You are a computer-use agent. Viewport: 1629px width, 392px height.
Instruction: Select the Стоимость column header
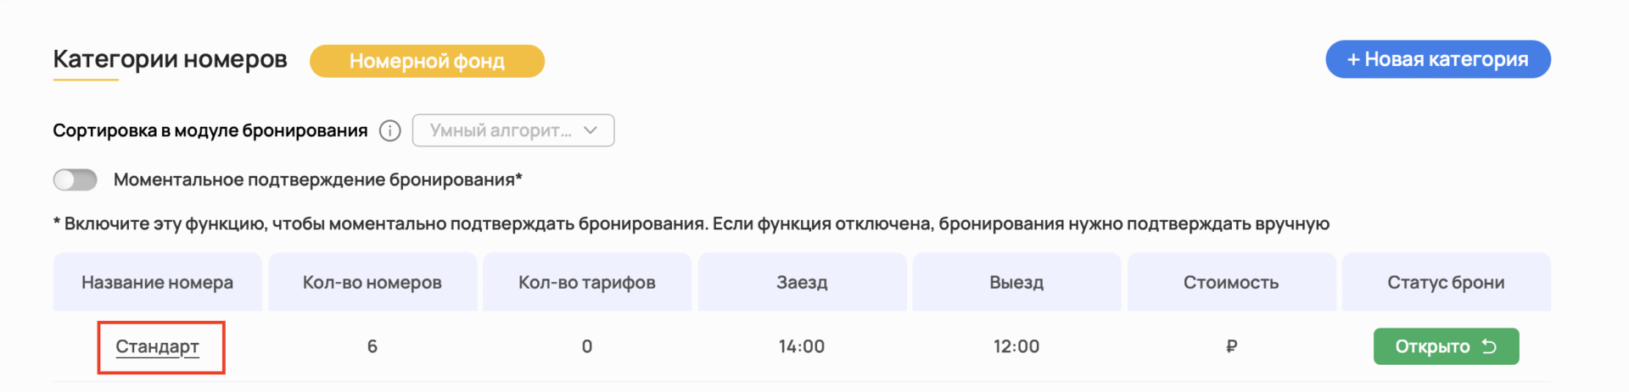click(1231, 283)
